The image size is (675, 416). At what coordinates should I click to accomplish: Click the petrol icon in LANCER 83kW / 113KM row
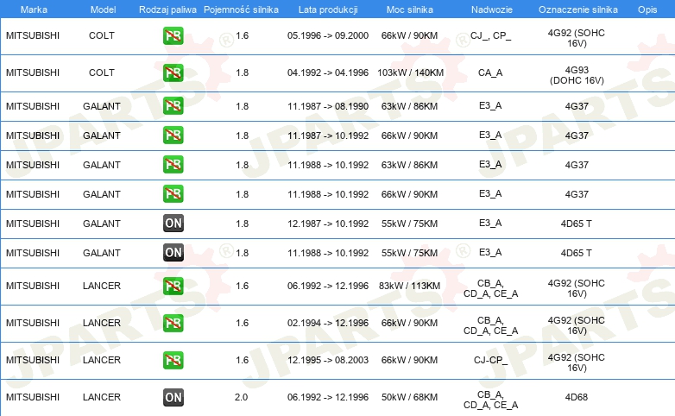tap(173, 286)
